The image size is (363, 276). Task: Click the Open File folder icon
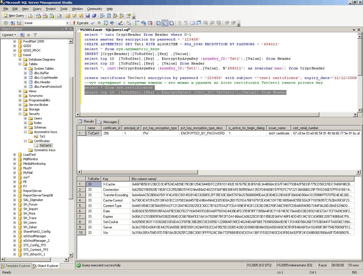[x=68, y=16]
